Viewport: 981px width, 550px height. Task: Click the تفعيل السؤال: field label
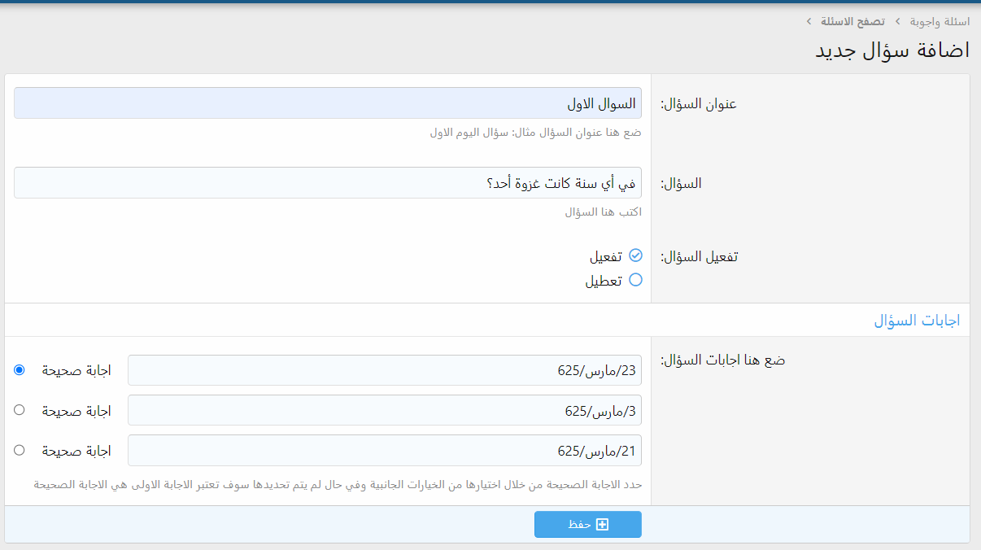[699, 256]
